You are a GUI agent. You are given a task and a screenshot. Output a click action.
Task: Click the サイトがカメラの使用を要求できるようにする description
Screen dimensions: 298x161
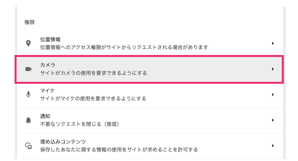[x=93, y=73]
